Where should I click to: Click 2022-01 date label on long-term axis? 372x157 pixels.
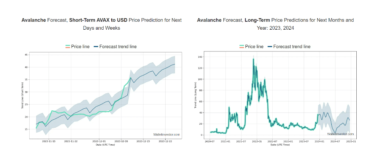point(256,141)
